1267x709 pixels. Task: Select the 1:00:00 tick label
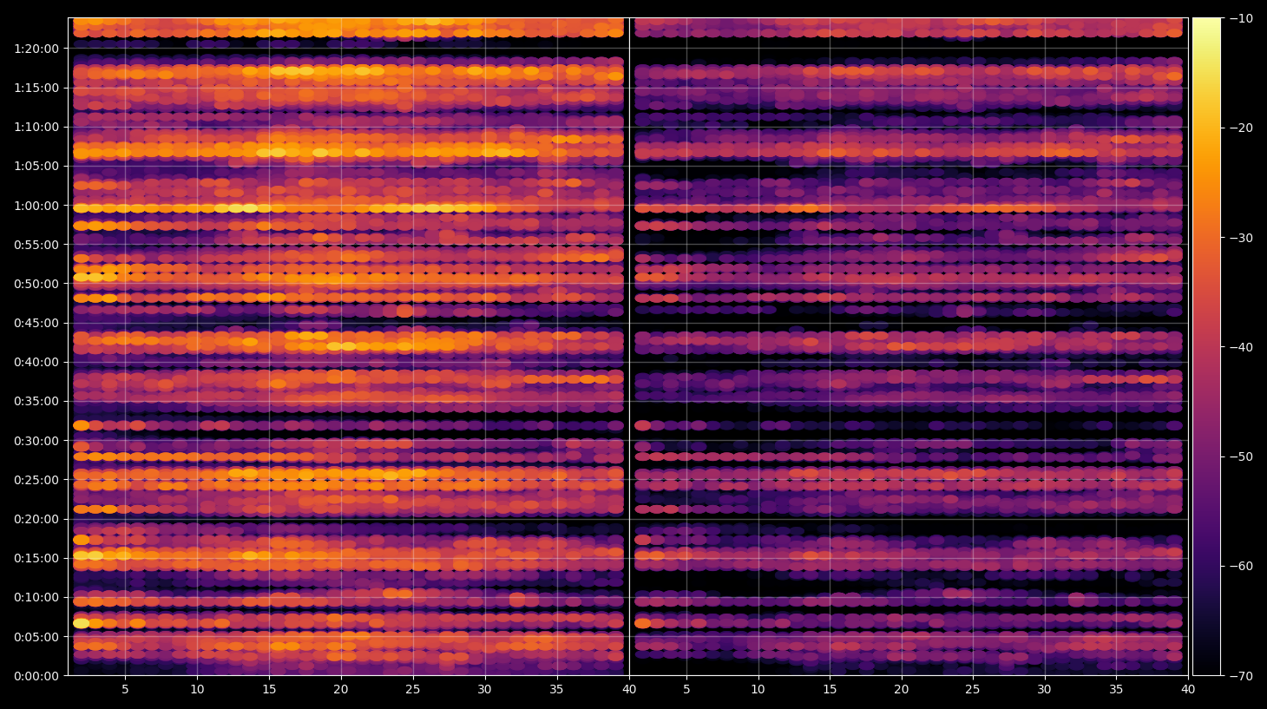[36, 206]
